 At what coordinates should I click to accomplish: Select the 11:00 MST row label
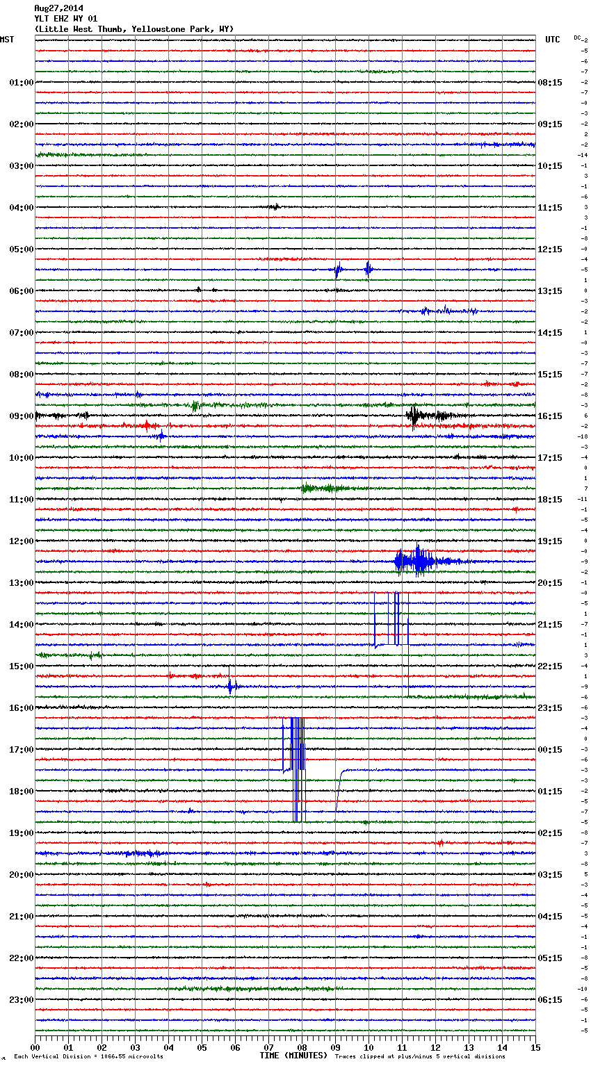pyautogui.click(x=21, y=500)
